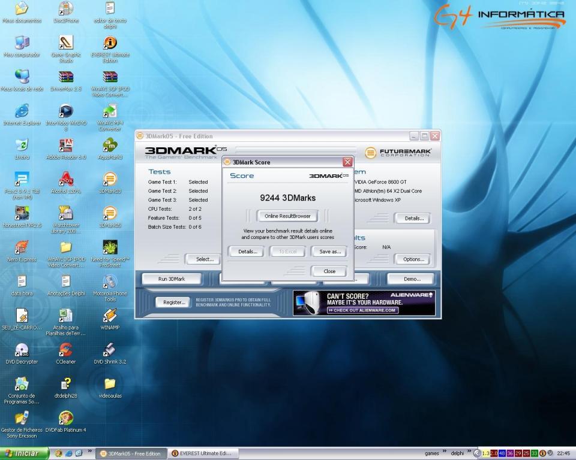
Task: Click the Save as... button
Action: click(x=329, y=252)
